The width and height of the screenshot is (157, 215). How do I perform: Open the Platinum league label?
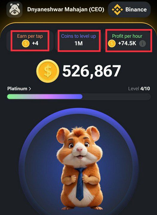point(17,89)
